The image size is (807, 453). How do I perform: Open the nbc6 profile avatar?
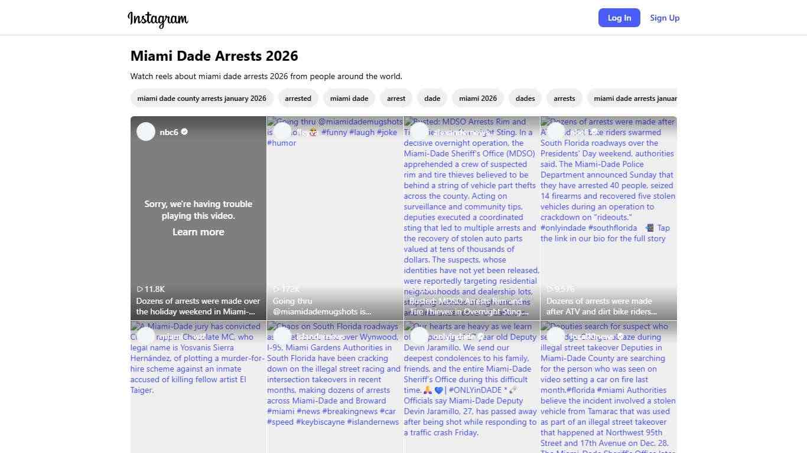point(146,132)
